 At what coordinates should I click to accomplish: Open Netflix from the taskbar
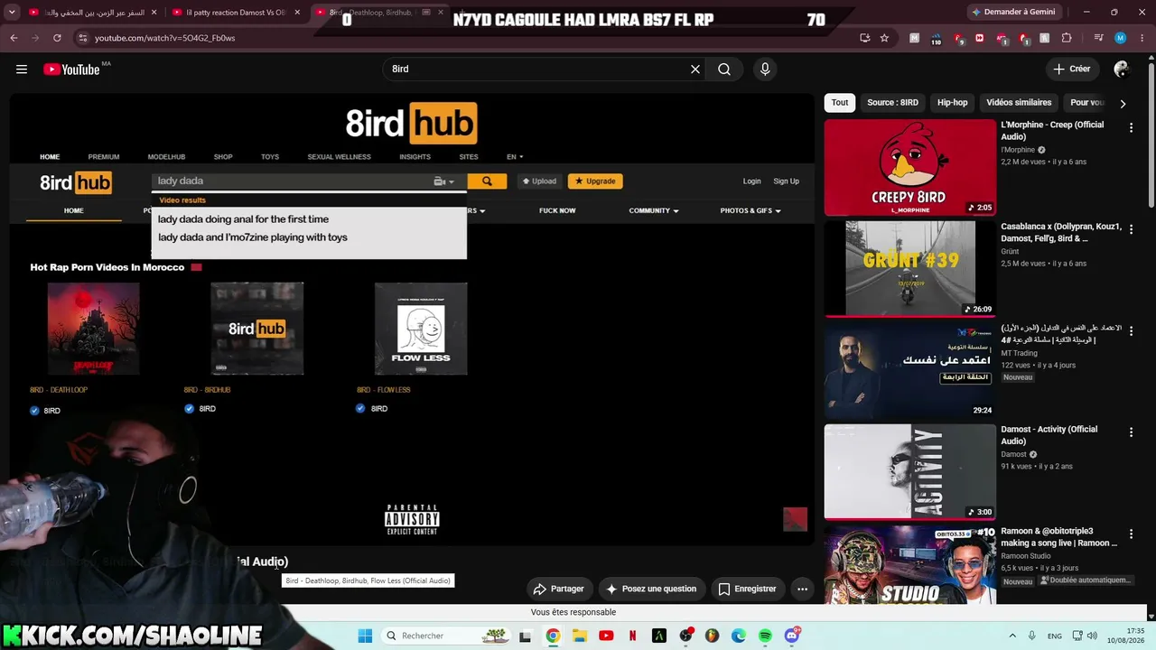(632, 636)
